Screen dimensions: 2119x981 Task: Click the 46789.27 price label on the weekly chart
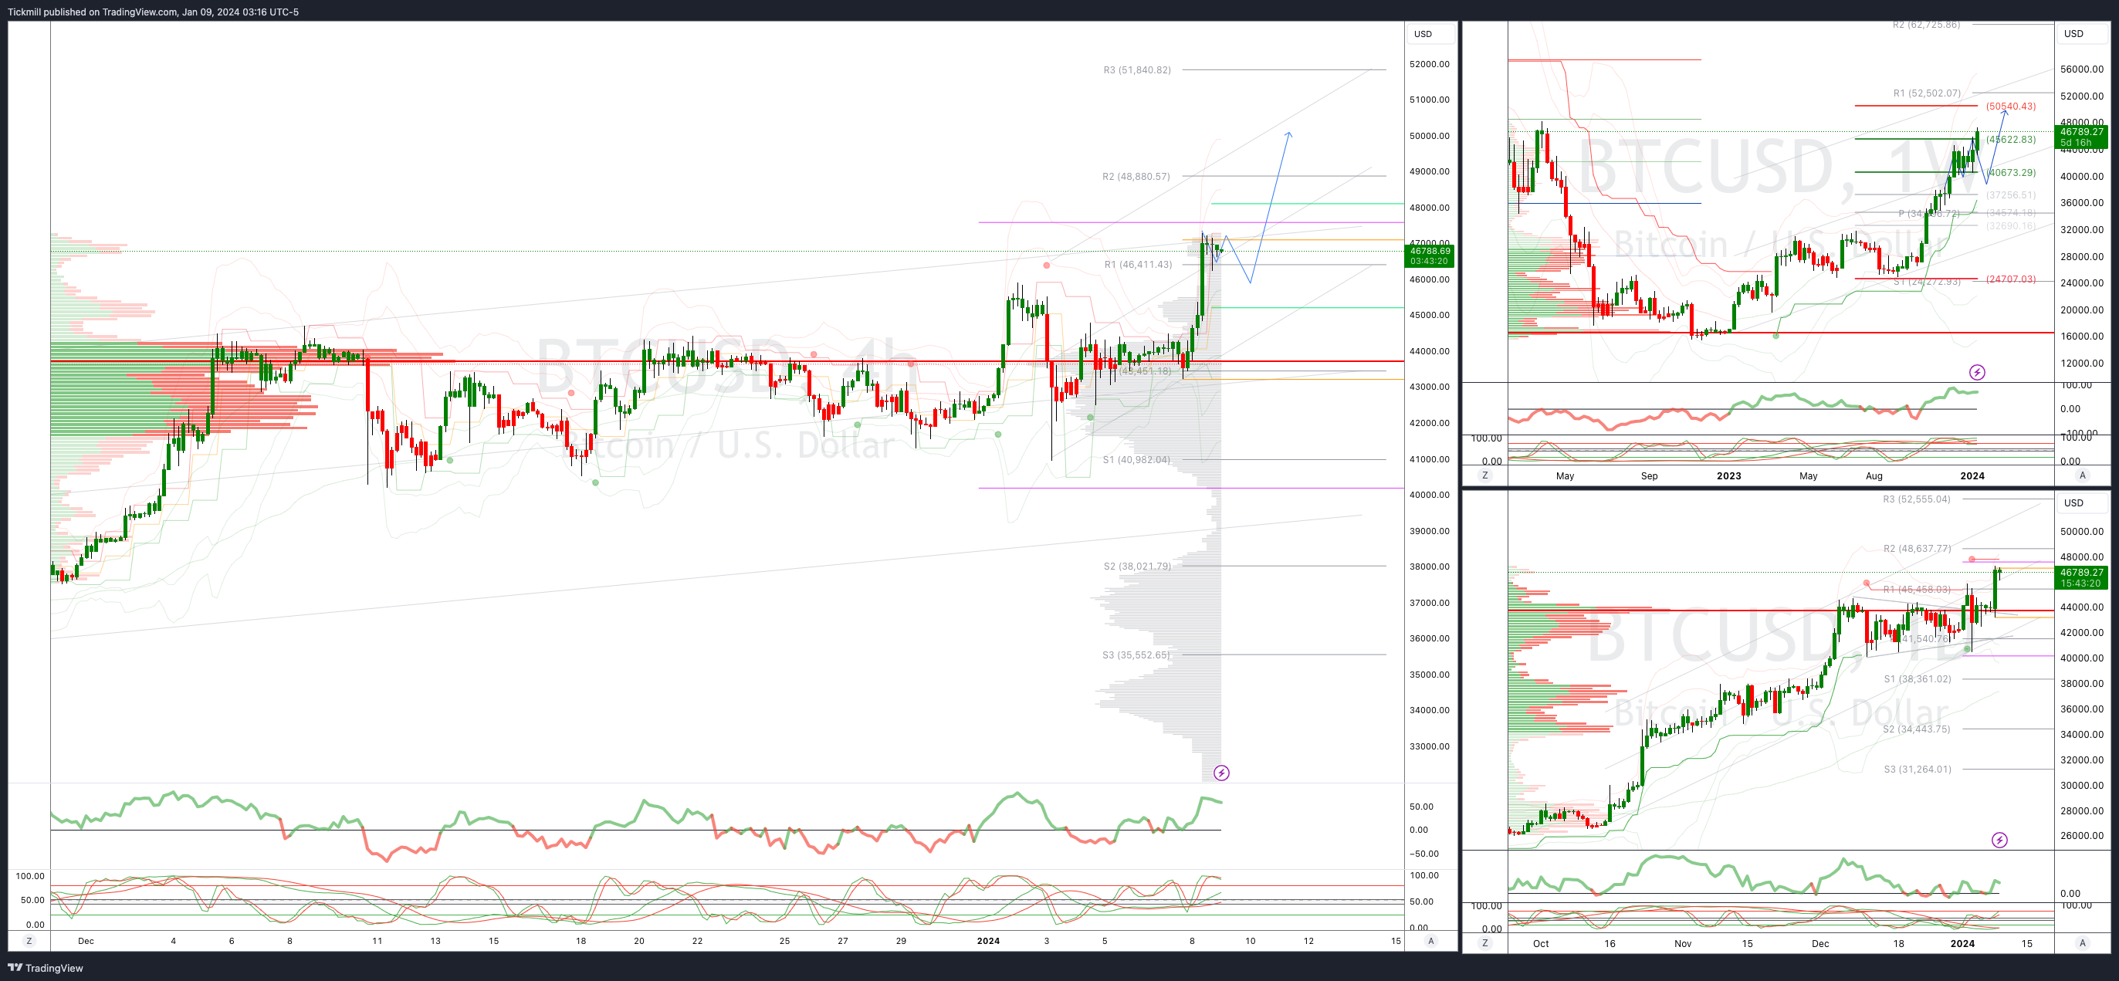[x=2081, y=137]
